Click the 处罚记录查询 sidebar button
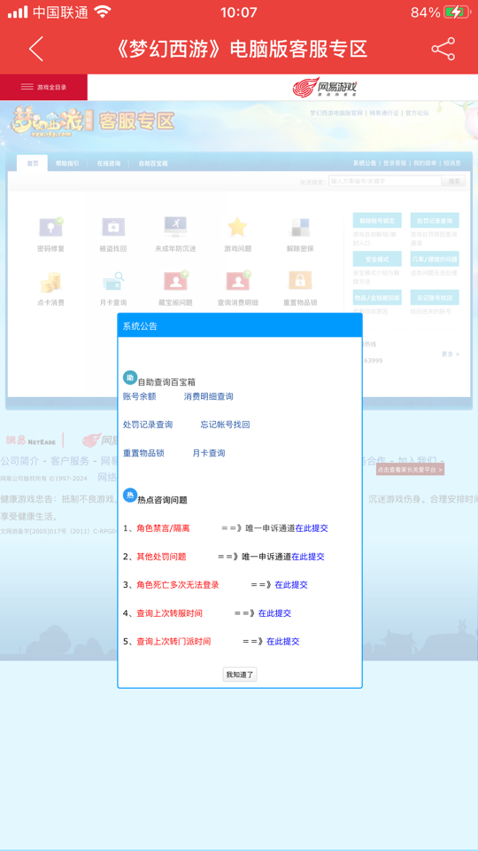 (435, 221)
